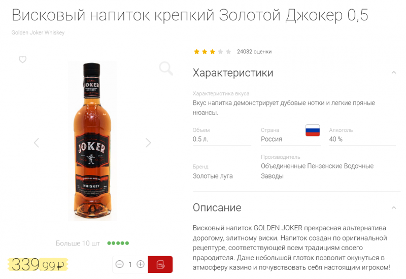Viewport: 406px width, 279px height.
Task: Collapse the Характеристики section
Action: (x=394, y=73)
